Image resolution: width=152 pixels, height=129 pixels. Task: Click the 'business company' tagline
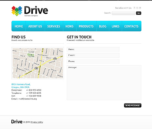coord(31,16)
